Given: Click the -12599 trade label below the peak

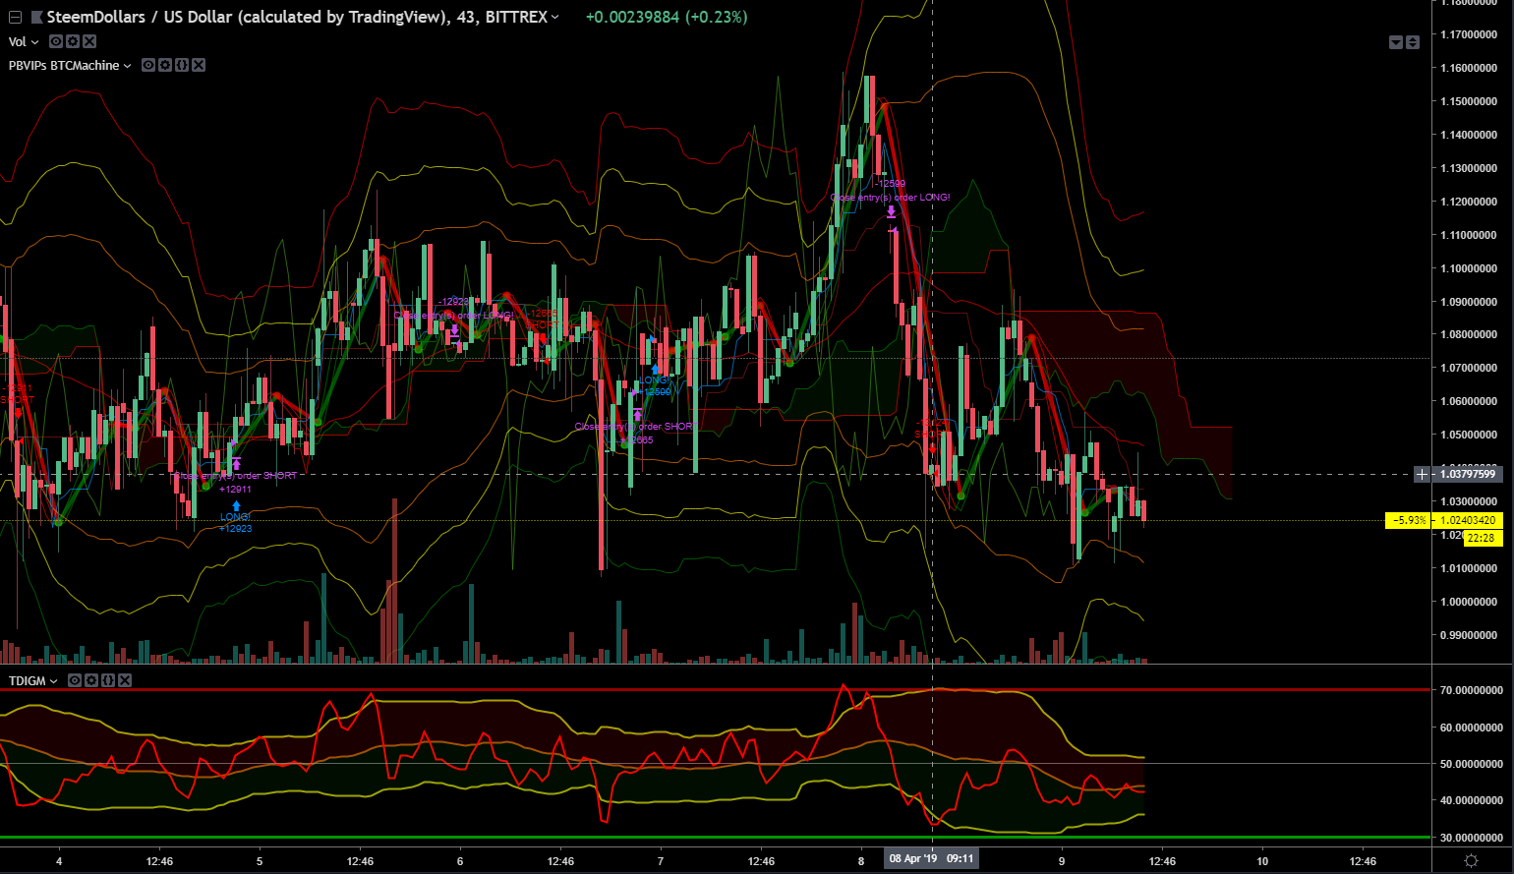Looking at the screenshot, I should pyautogui.click(x=890, y=184).
